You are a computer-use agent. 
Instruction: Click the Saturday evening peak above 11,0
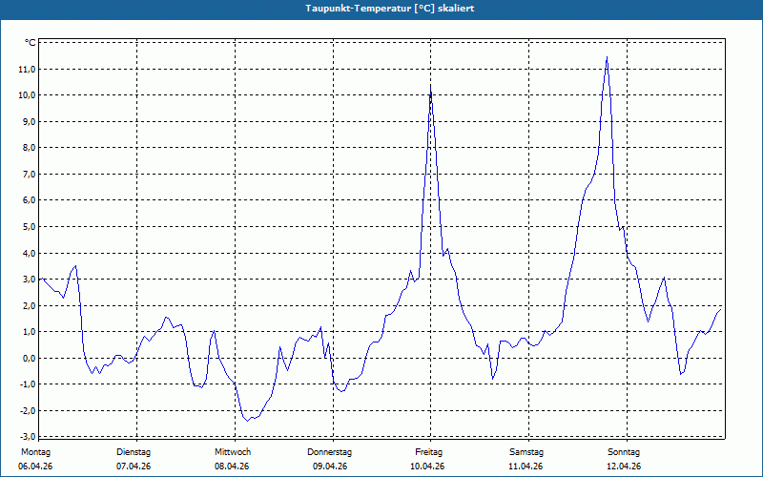[607, 57]
